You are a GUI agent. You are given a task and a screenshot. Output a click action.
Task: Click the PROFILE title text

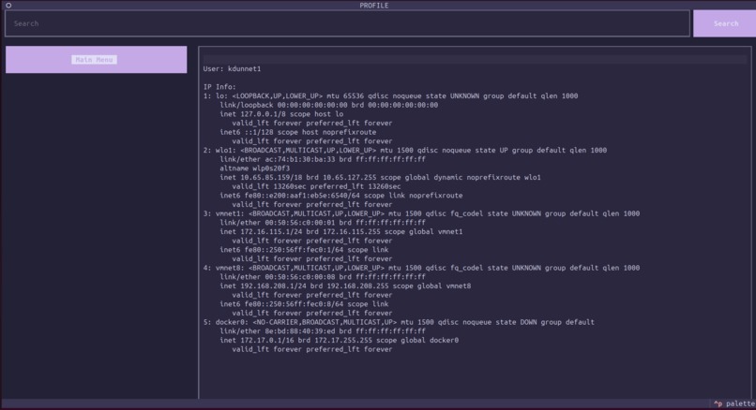coord(373,6)
